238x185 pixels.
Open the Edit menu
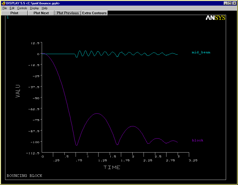pos(12,8)
